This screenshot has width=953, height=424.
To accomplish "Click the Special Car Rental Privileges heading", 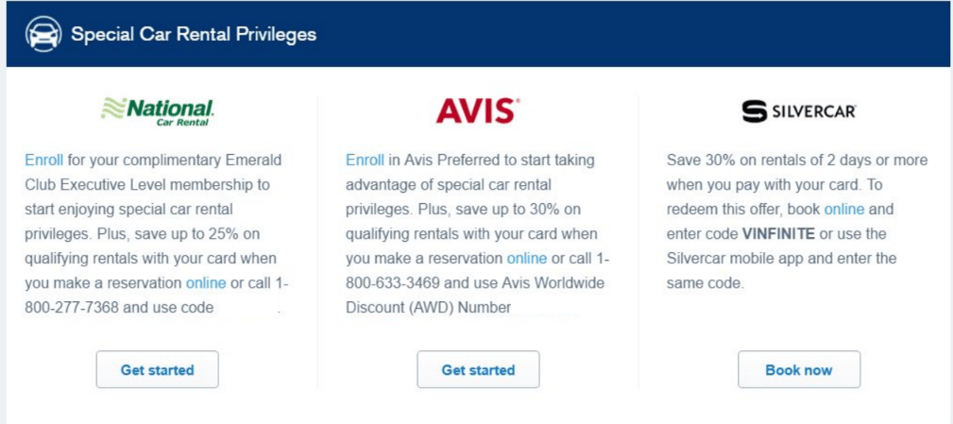I will click(x=194, y=33).
